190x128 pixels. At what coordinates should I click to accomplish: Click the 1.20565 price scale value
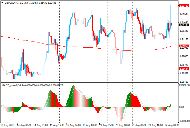pos(184,73)
